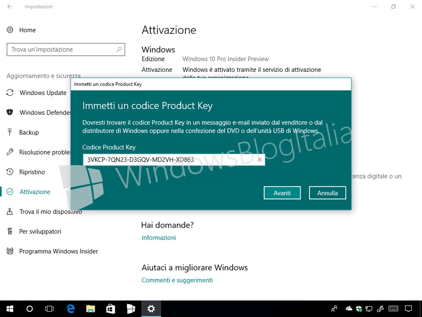The height and width of the screenshot is (317, 422).
Task: Open the People tray icon
Action: [334, 309]
